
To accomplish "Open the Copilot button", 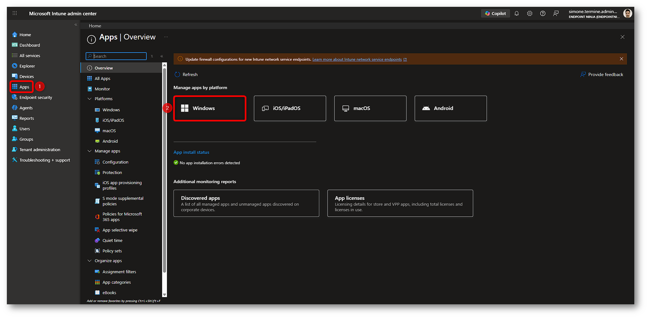I will click(x=495, y=13).
